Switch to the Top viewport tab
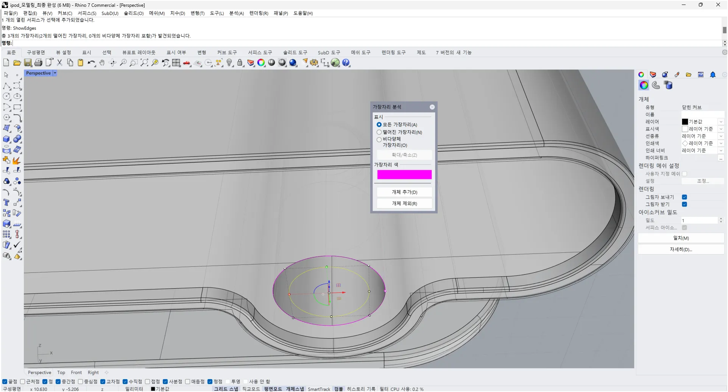728x392 pixels. pyautogui.click(x=61, y=373)
